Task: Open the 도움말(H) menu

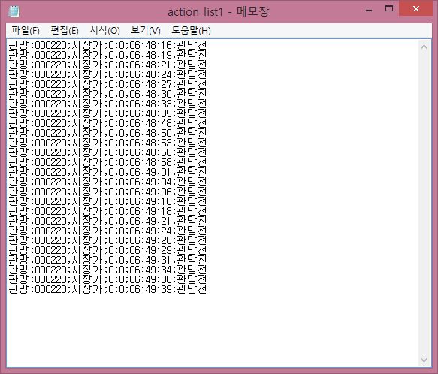Action: coord(191,31)
